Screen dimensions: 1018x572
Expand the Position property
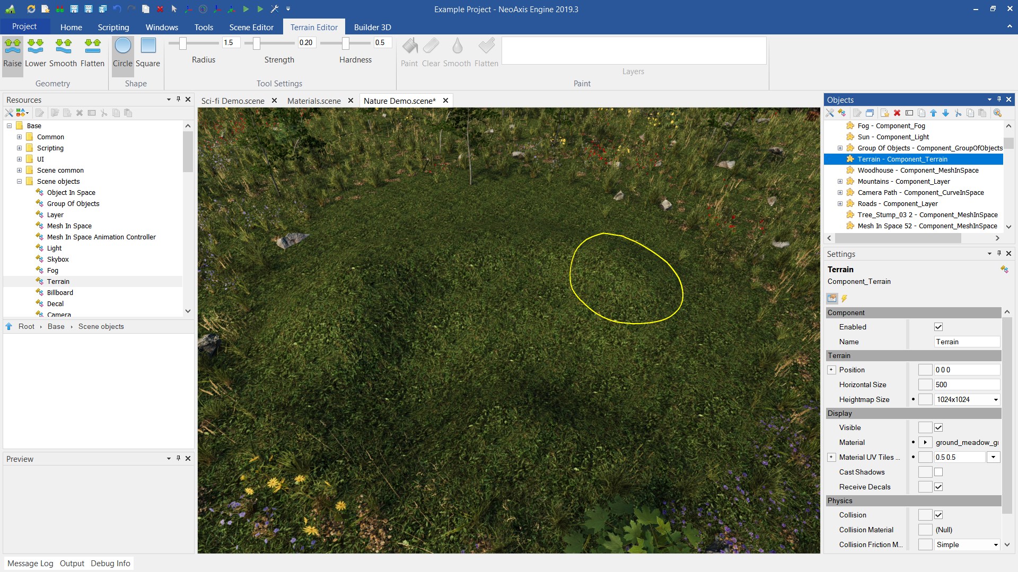pos(831,370)
